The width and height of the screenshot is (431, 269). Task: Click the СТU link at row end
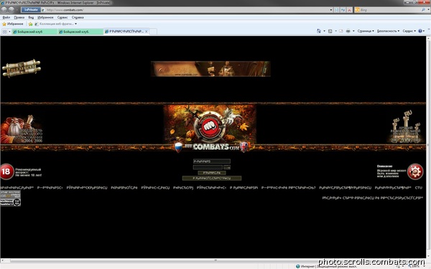418,188
